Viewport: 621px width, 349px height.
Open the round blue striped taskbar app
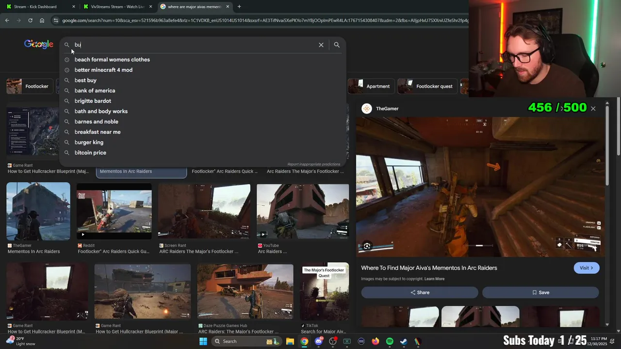[x=361, y=341]
